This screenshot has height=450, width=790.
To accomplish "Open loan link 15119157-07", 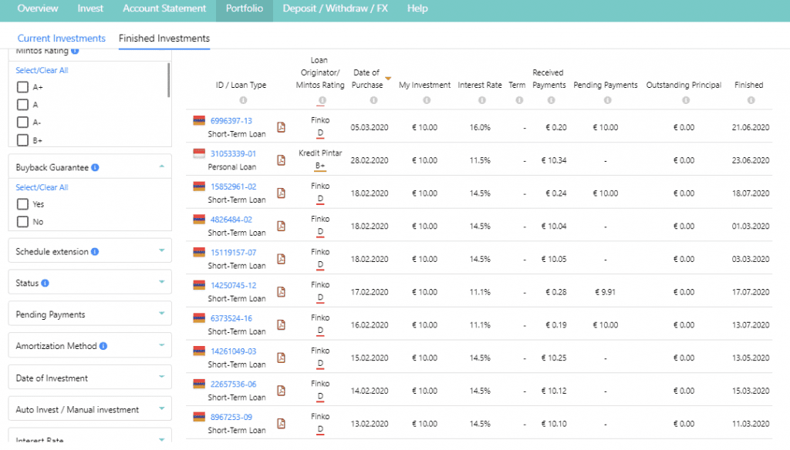I will [x=233, y=253].
